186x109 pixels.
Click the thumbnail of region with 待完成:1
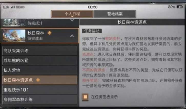14,23
